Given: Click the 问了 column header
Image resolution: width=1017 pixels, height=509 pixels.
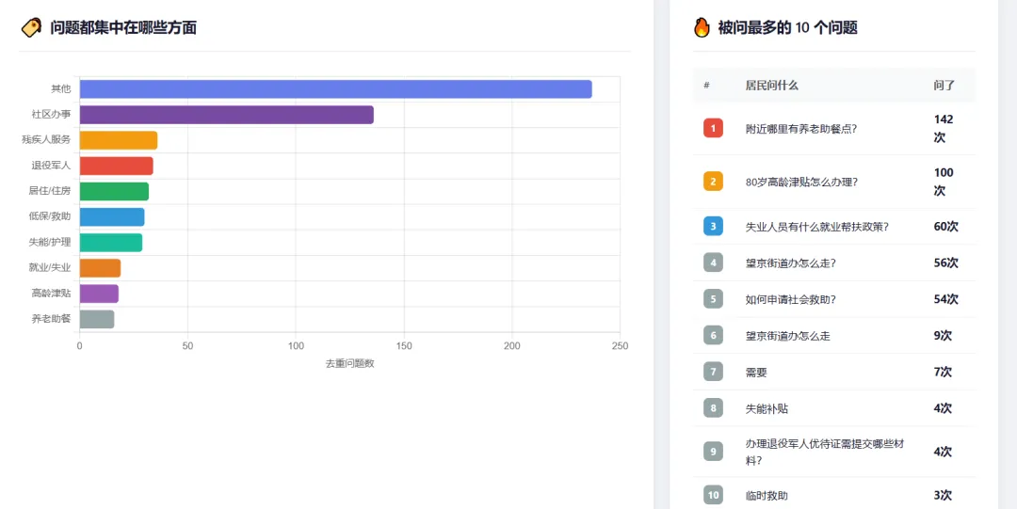Looking at the screenshot, I should click(944, 86).
